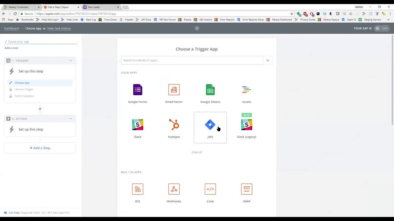The image size is (394, 221).
Task: Click the Add a Step button
Action: point(40,148)
